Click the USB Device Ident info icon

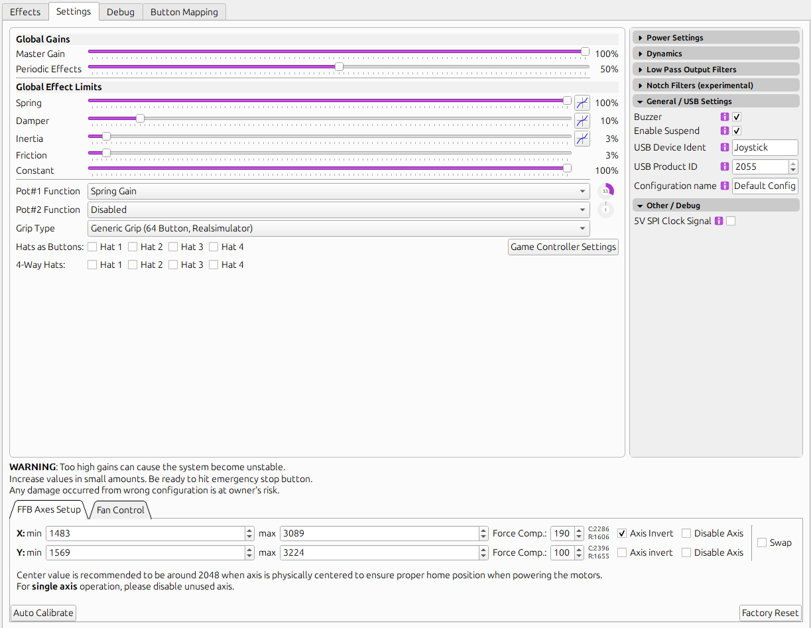coord(725,147)
